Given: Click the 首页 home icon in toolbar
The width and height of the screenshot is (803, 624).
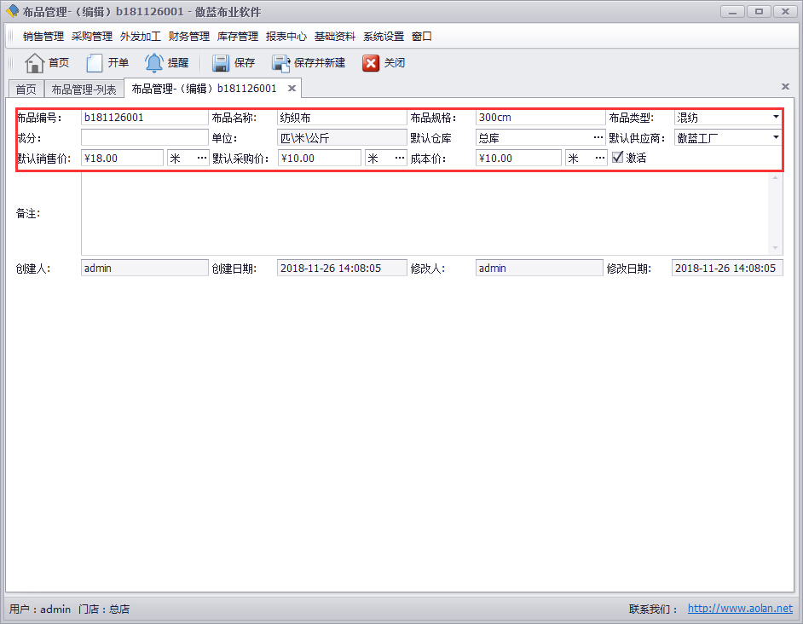Looking at the screenshot, I should click(x=34, y=63).
